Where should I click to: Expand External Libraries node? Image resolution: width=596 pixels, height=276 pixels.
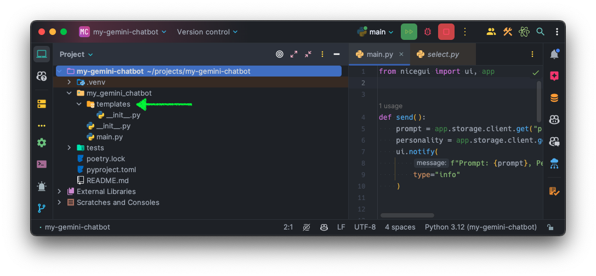pos(59,191)
